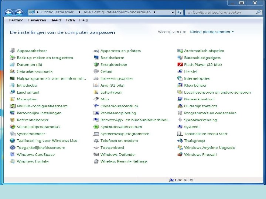Open Apparaten en printers icon
The image size is (266, 199).
(x=96, y=50)
